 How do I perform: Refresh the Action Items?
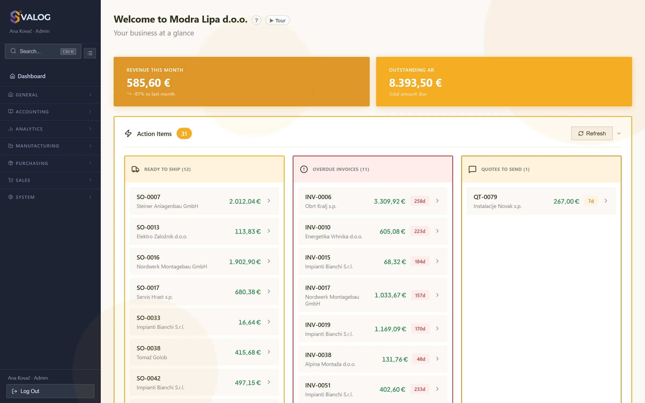(592, 134)
